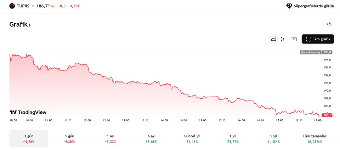340x150 pixels.
Task: Select the Güncel yıl range
Action: coord(192,138)
